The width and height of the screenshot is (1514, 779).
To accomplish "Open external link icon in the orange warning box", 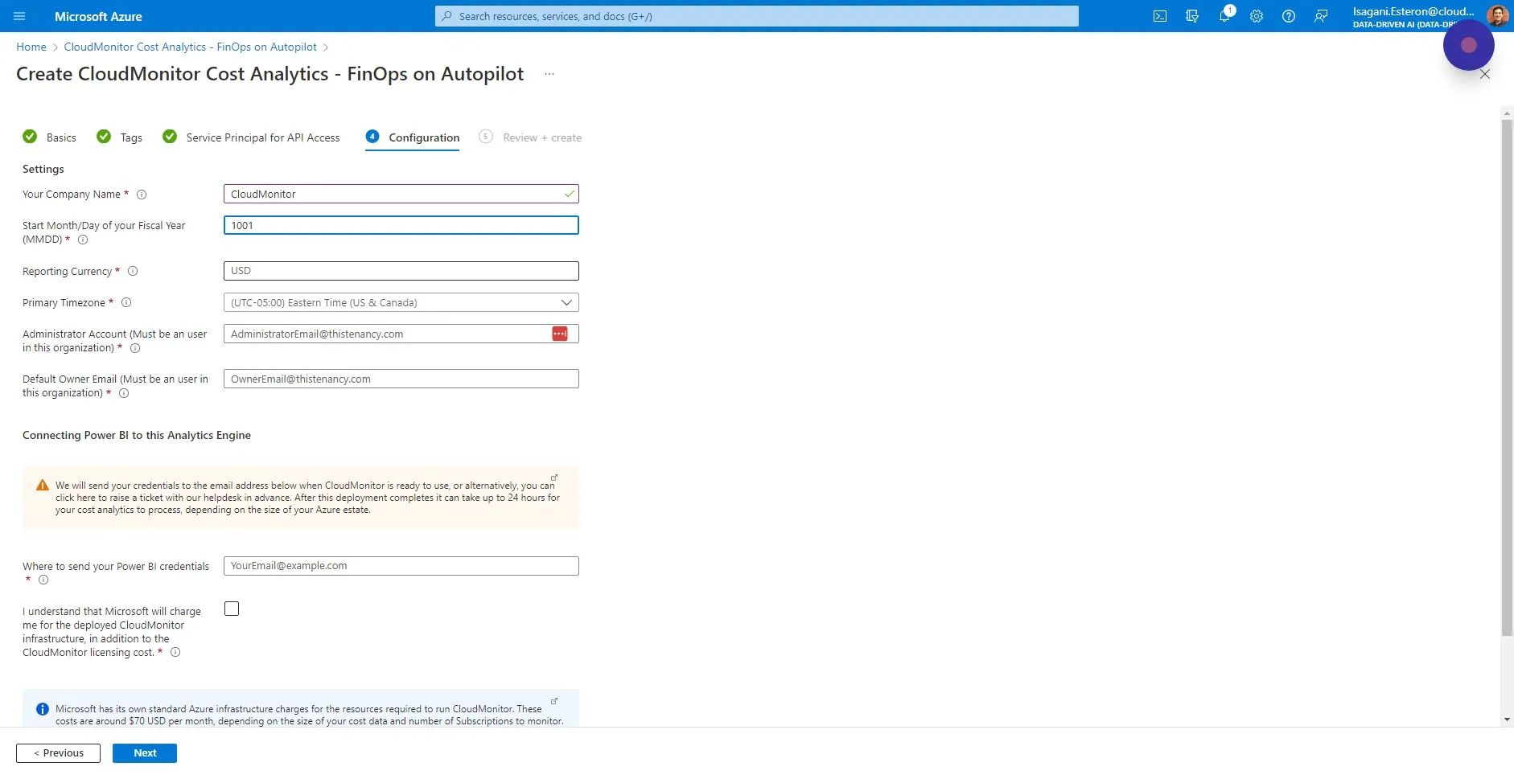I will [x=554, y=478].
